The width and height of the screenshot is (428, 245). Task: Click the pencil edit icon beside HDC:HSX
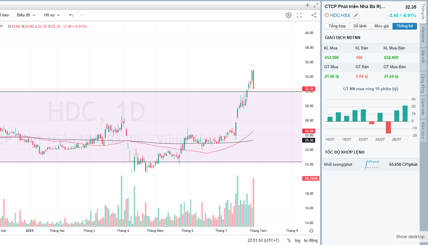pos(356,15)
